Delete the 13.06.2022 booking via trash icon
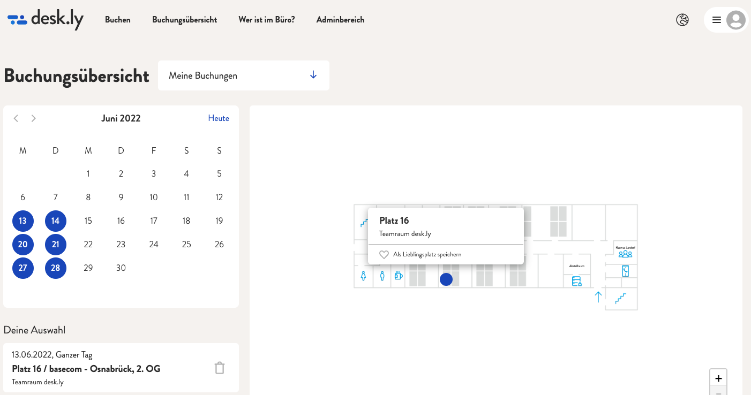Image resolution: width=751 pixels, height=395 pixels. click(x=220, y=368)
